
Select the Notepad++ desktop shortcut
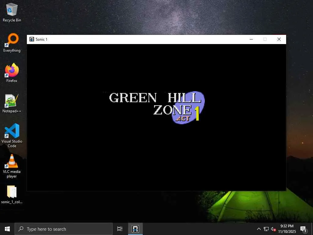[12, 103]
